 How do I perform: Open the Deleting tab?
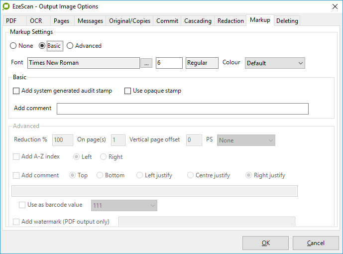click(x=287, y=21)
